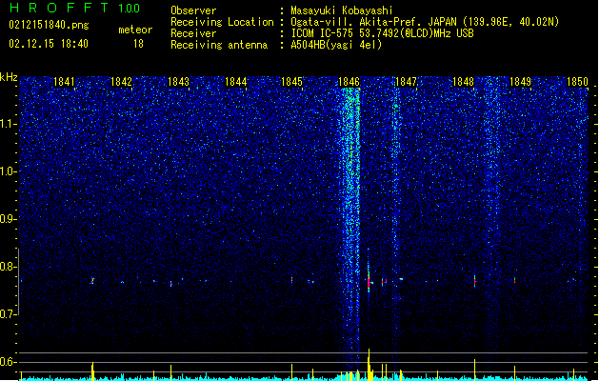599x381 pixels.
Task: Select receiver ICOM IC-575 53.7492 MHz USB text
Action: click(x=382, y=33)
